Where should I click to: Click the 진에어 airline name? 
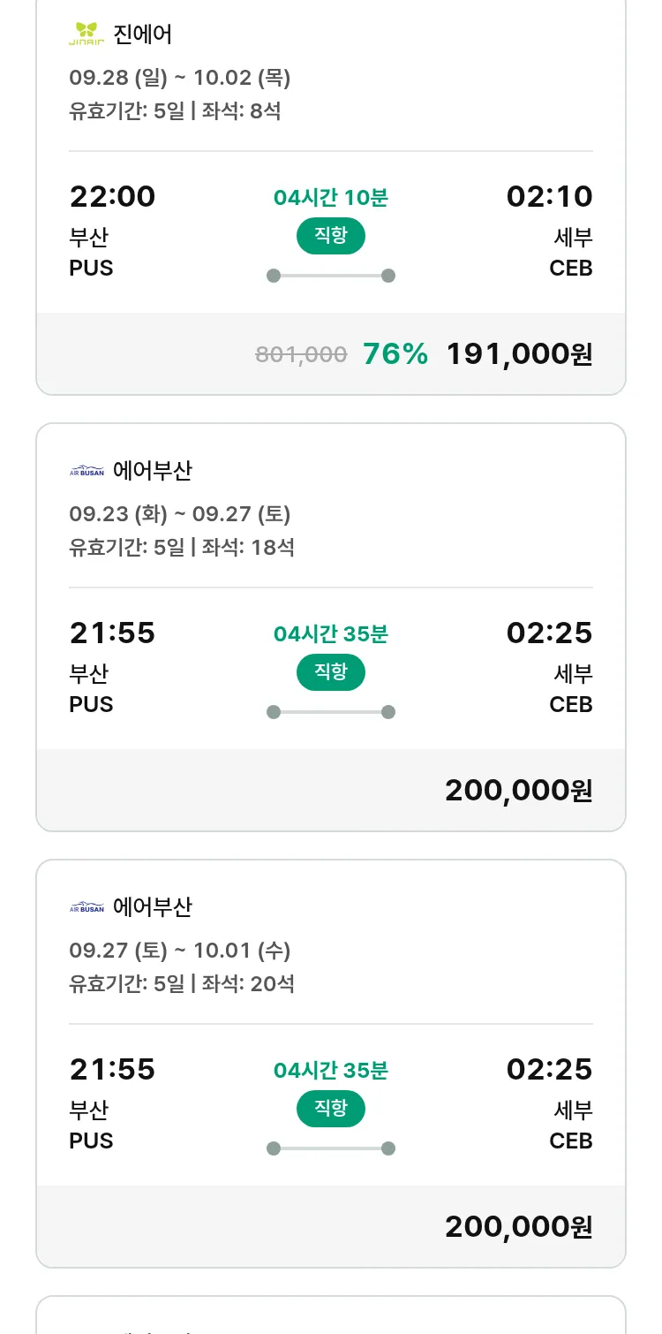[x=143, y=34]
